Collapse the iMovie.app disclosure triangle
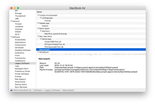Screen dimensions: 155x104 (x=41, y=39)
